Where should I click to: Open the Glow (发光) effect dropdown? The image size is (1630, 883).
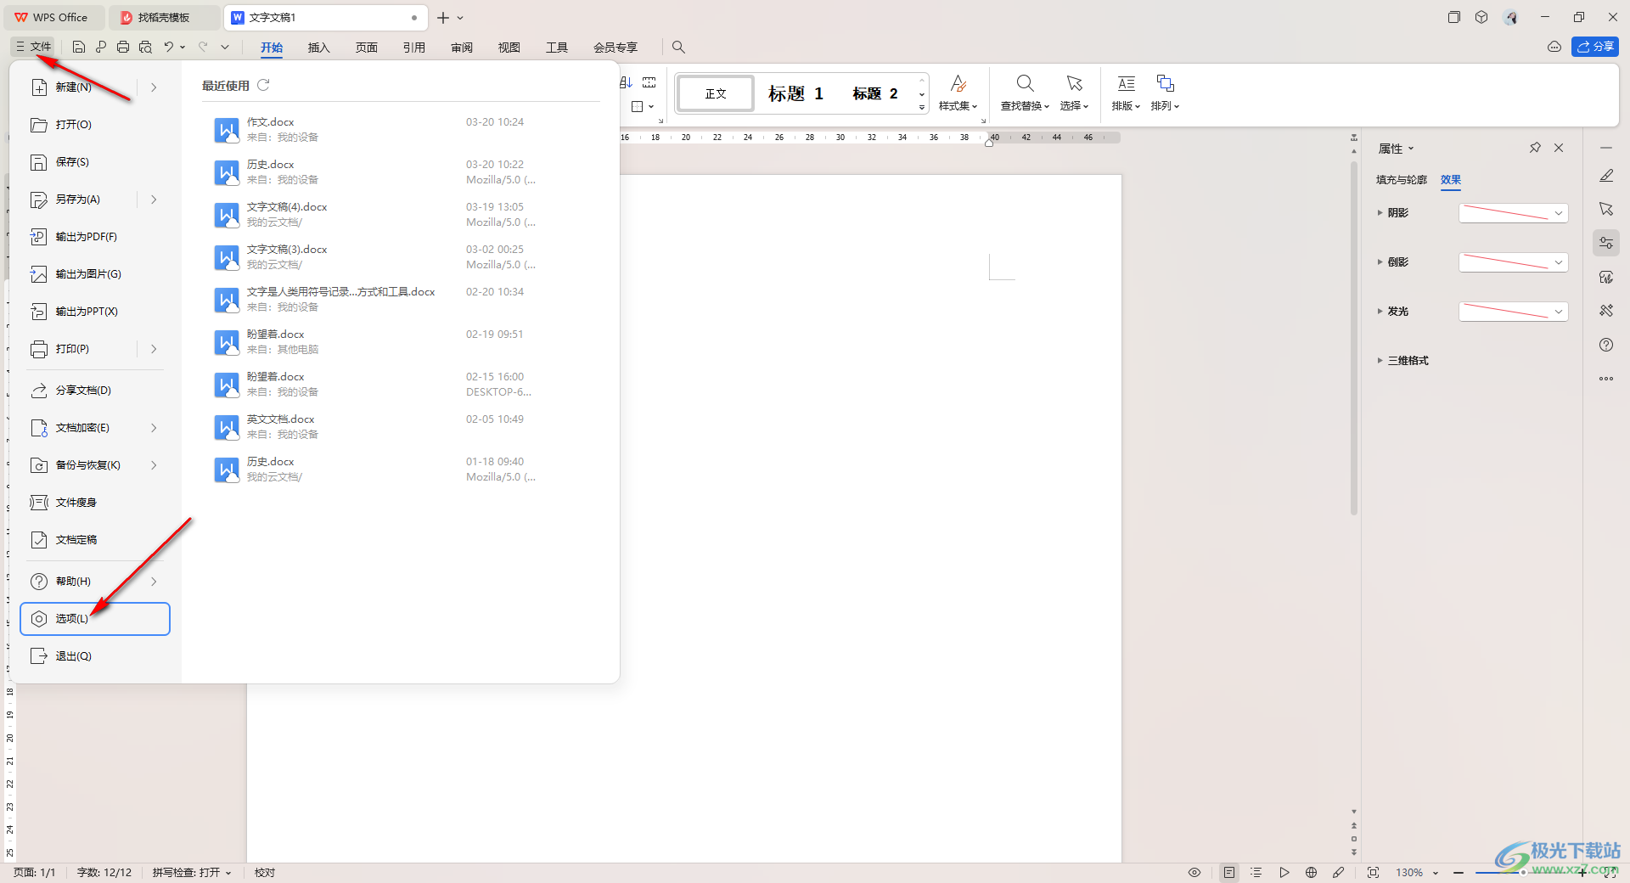point(1513,312)
